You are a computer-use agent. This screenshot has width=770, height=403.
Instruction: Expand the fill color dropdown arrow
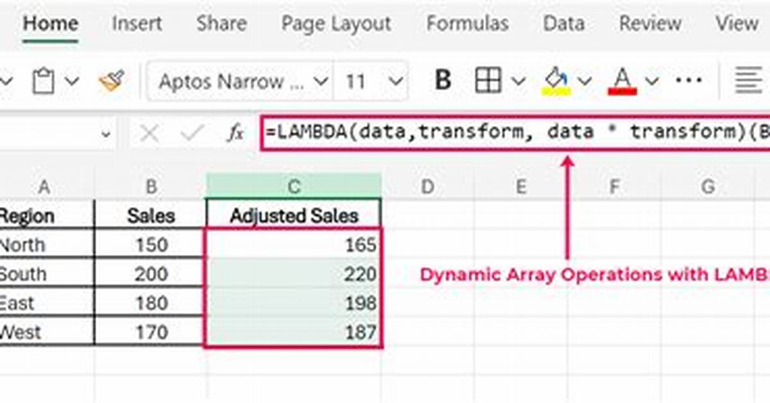coord(584,81)
